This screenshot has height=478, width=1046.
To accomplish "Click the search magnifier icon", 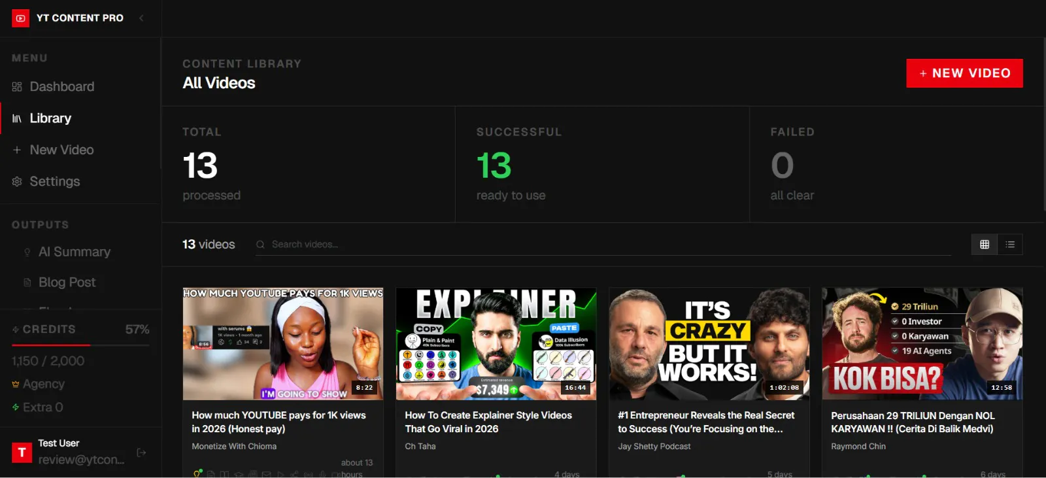I will 260,245.
